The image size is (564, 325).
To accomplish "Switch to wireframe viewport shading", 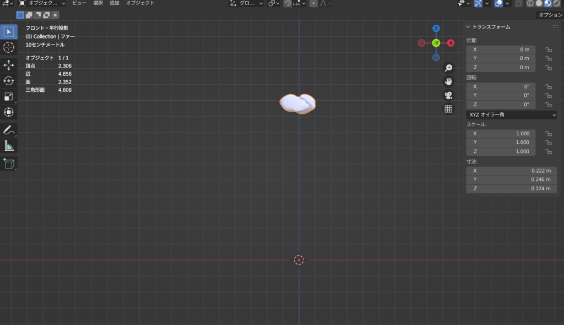I will 530,3.
